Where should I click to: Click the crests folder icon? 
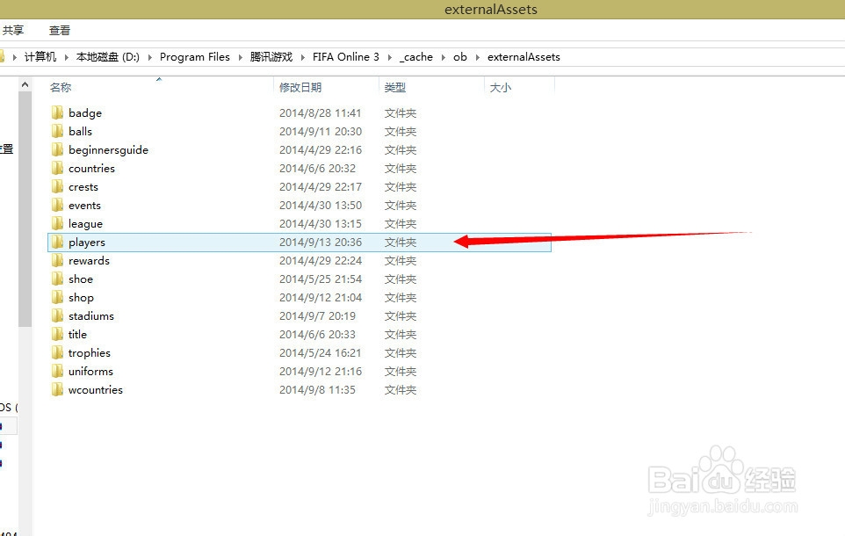(x=57, y=186)
